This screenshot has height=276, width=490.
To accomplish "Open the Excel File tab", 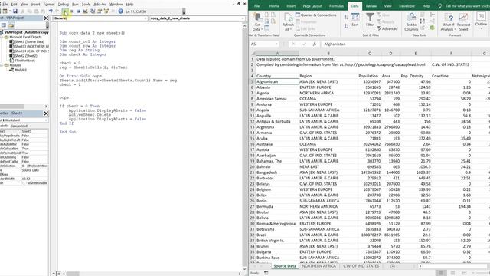I will (x=257, y=6).
